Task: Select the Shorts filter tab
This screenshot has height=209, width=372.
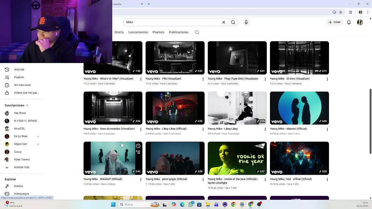Action: (x=119, y=32)
